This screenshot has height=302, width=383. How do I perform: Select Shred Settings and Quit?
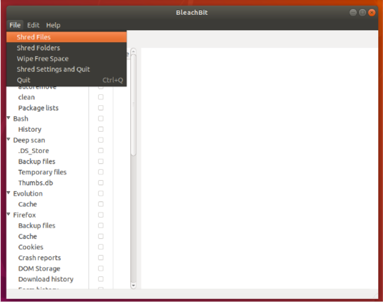coord(66,69)
